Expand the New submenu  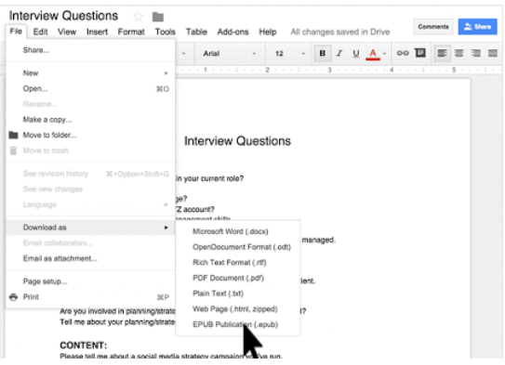point(90,73)
